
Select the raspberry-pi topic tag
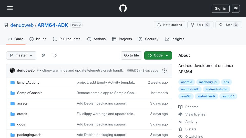click(208, 82)
